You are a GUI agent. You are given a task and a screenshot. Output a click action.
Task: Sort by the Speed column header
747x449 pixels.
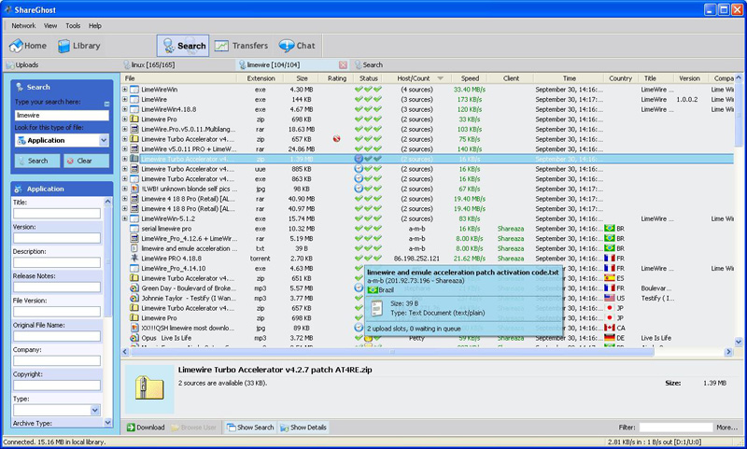point(470,78)
